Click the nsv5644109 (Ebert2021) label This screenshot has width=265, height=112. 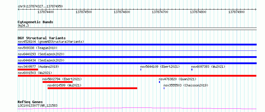coord(160,67)
